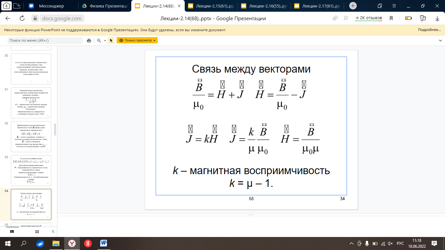Viewport: 445px width, 250px height.
Task: Click the clock showing 11:18 18.06.2022
Action: pos(417,243)
